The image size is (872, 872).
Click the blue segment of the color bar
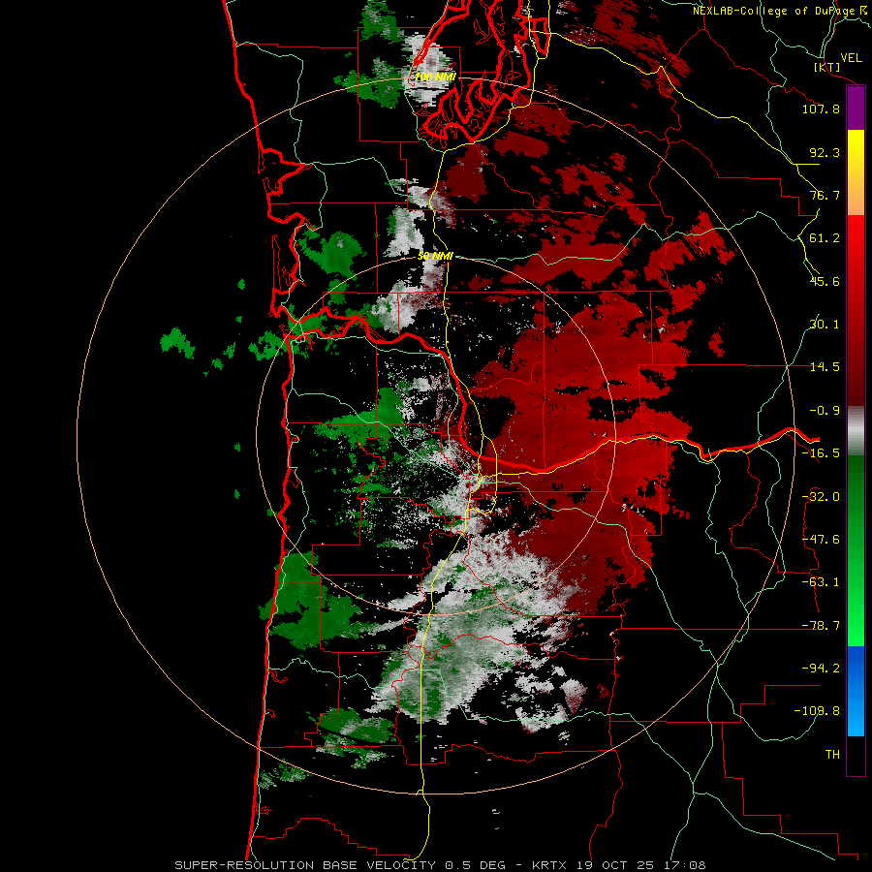(x=856, y=691)
